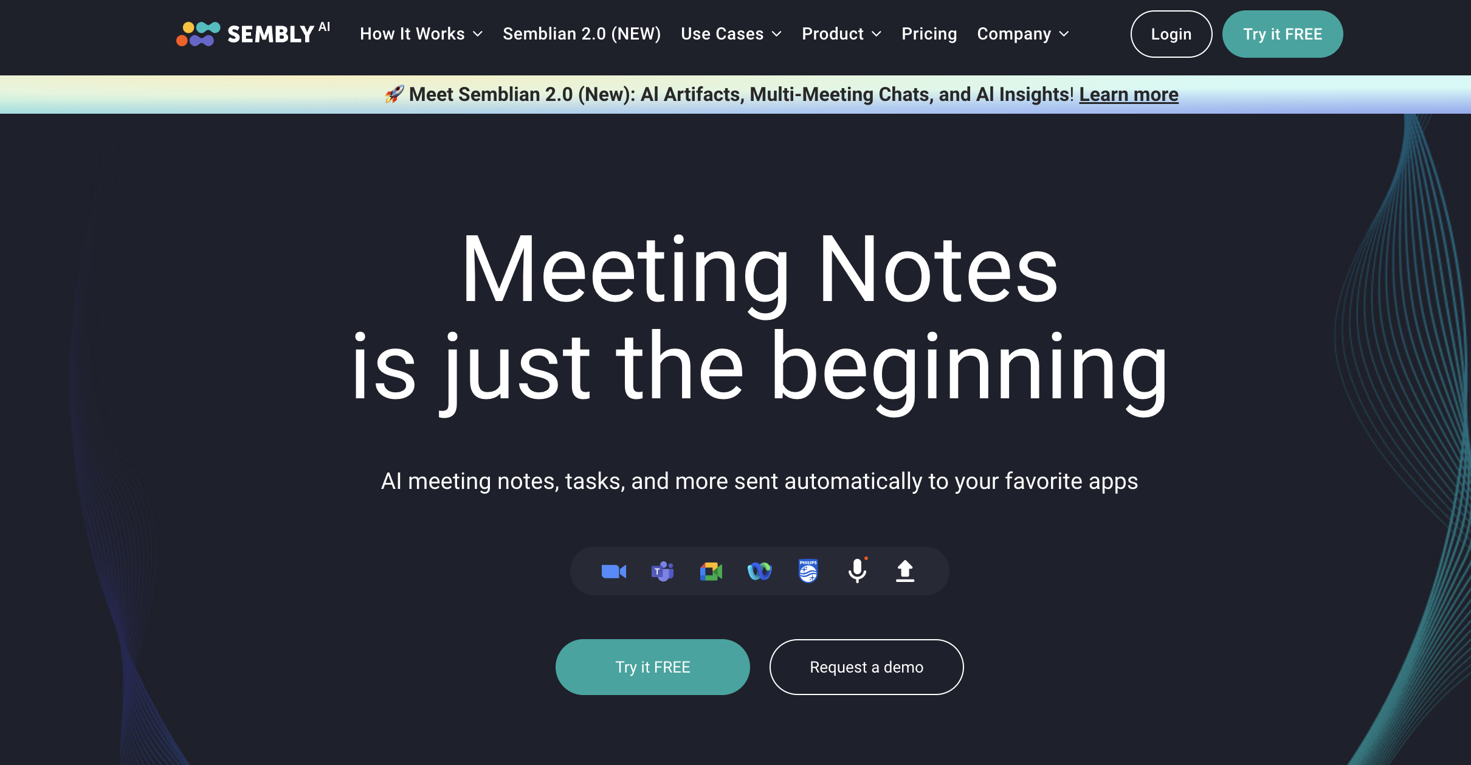Click the announcement banner area
This screenshot has width=1471, height=765.
point(735,94)
